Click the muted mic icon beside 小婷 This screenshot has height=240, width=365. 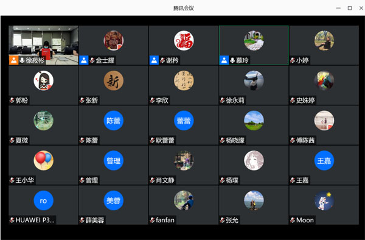click(x=293, y=60)
